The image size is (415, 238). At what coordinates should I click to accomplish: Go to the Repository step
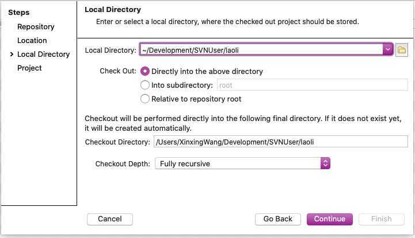[36, 27]
